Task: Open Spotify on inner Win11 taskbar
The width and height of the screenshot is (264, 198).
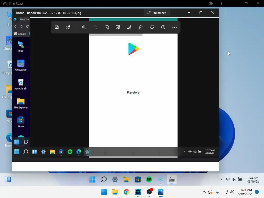Action: pos(149,179)
